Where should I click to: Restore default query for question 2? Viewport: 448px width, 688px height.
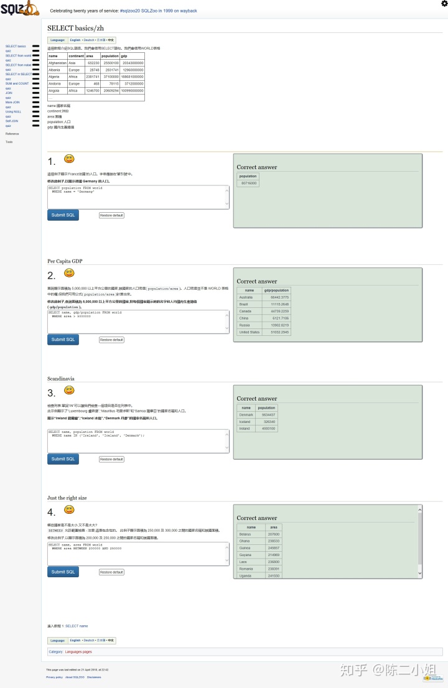(x=111, y=340)
